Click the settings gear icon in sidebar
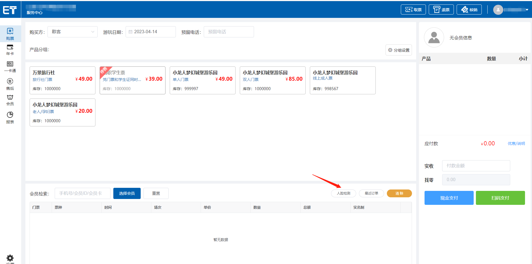 point(10,258)
